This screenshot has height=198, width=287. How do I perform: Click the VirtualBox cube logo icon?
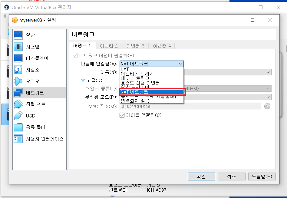(7, 7)
